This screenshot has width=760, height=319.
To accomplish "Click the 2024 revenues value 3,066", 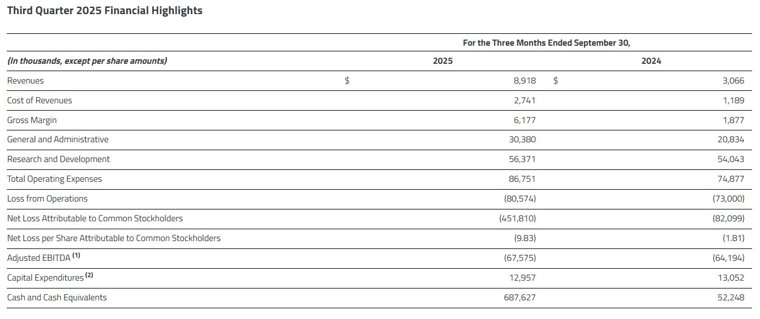I will click(x=733, y=81).
